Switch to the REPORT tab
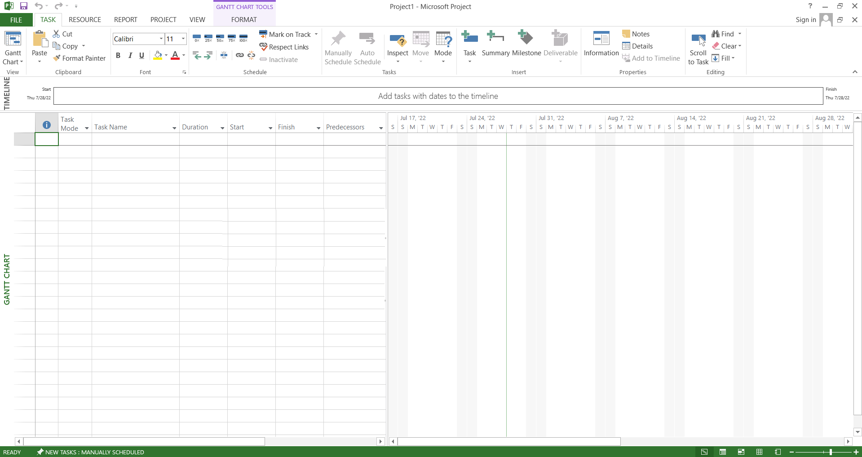 (x=126, y=20)
